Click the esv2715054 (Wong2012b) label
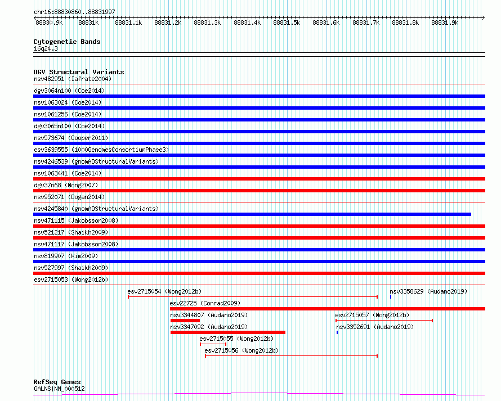This screenshot has width=501, height=401. pos(164,291)
